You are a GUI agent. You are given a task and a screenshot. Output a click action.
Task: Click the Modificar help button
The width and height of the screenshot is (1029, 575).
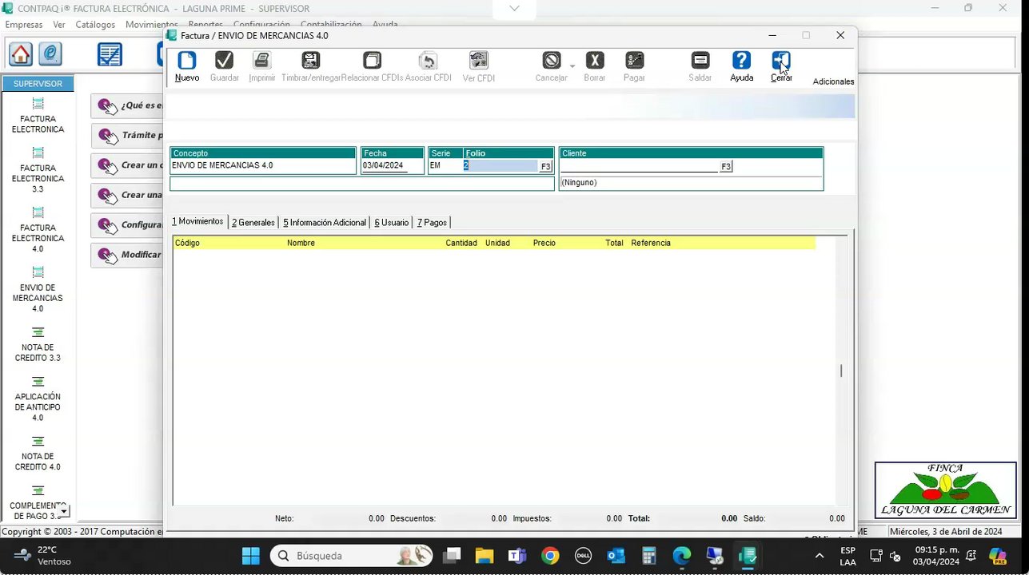click(128, 254)
